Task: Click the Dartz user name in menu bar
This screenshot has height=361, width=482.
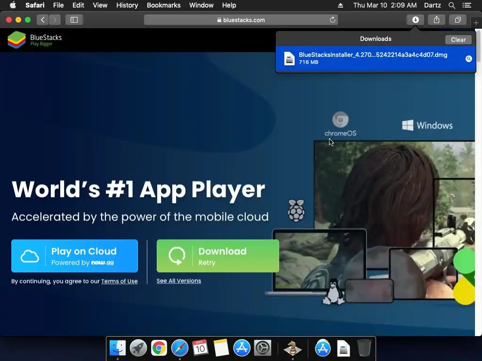Action: 432,5
